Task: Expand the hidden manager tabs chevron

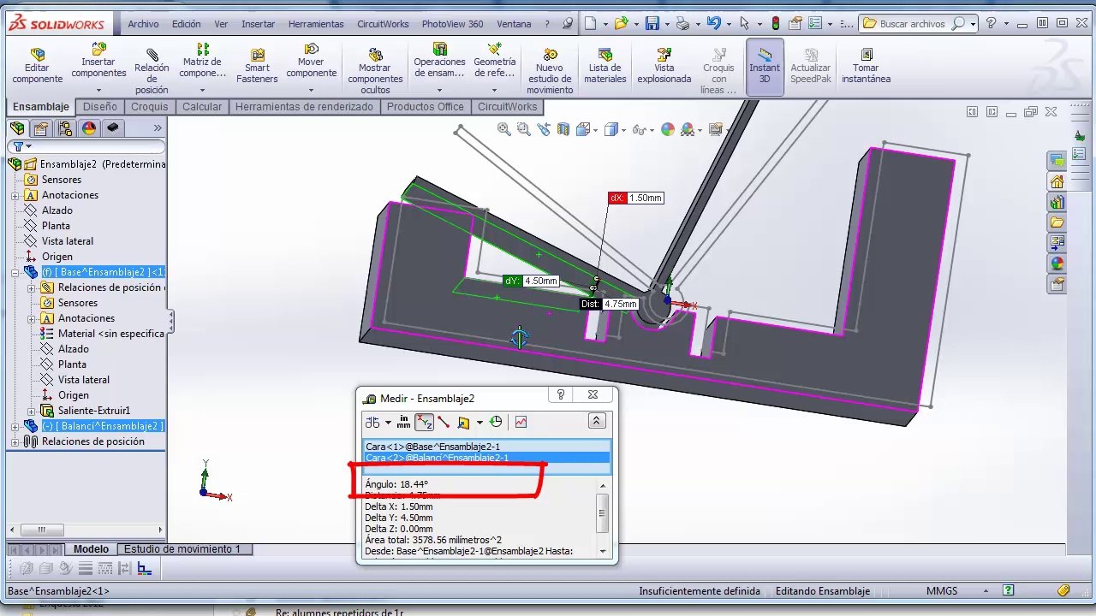Action: coord(158,128)
